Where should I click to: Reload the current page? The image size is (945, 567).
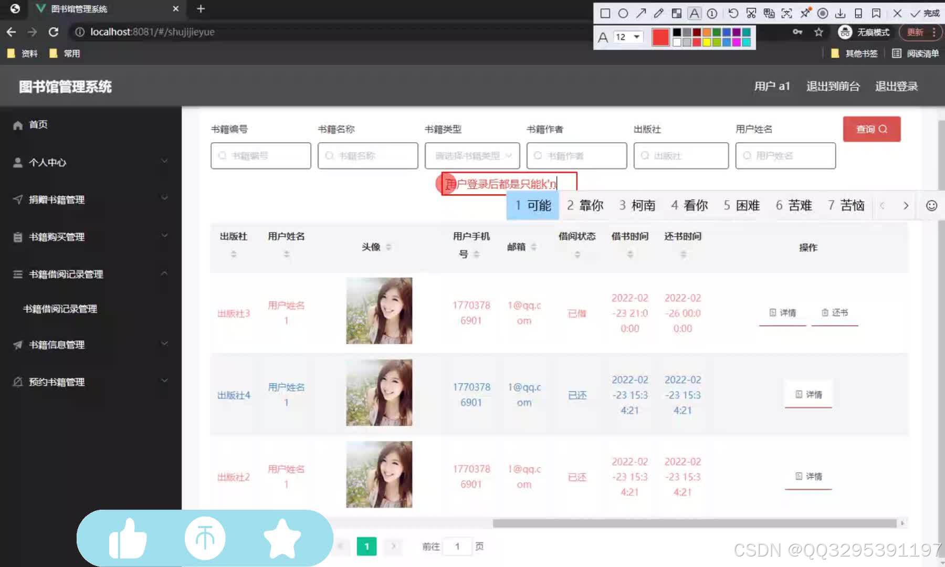tap(54, 32)
